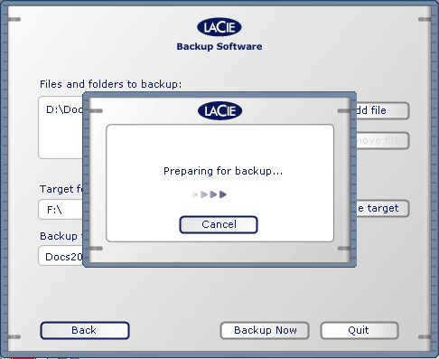Click the 'Preparing for backup...' message

[223, 171]
